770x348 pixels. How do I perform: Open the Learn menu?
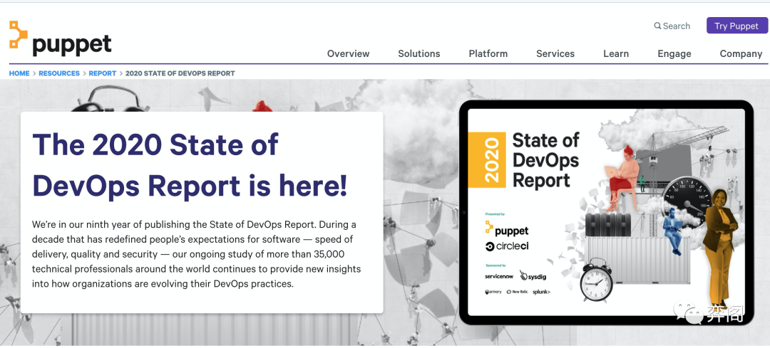(616, 53)
